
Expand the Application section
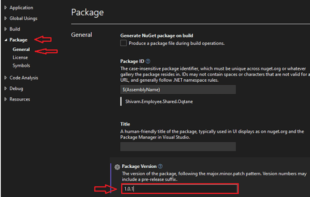point(6,8)
